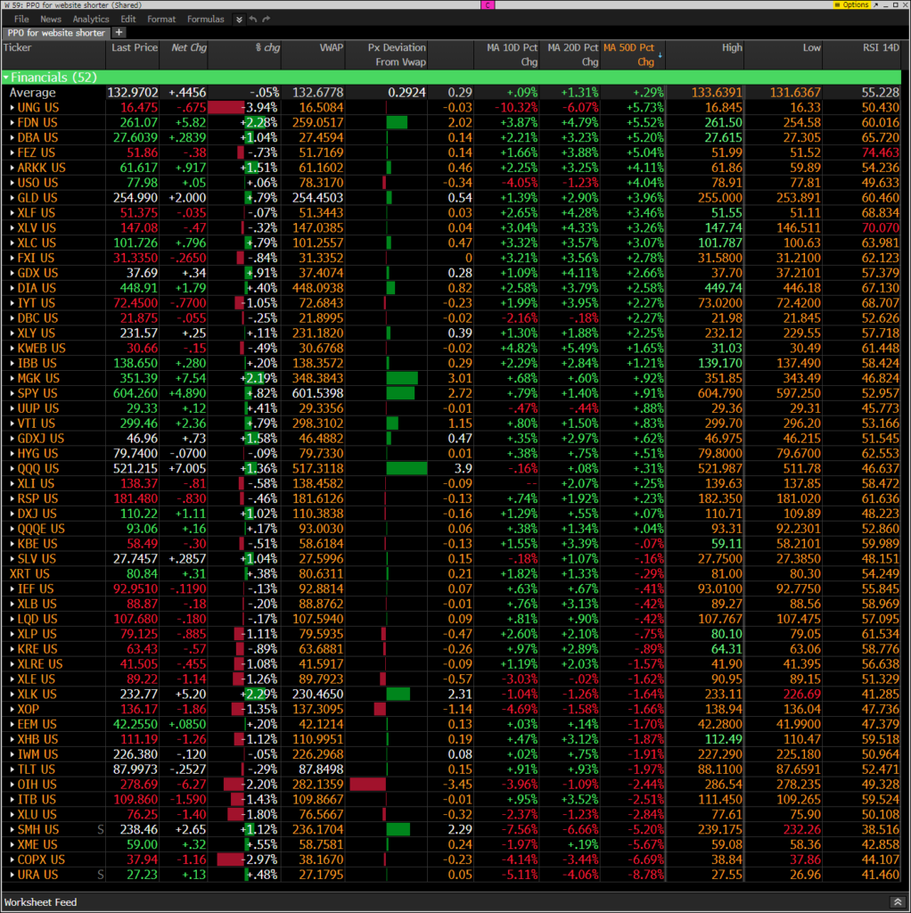The width and height of the screenshot is (911, 913).
Task: Select the XOP ticker
Action: click(x=28, y=709)
